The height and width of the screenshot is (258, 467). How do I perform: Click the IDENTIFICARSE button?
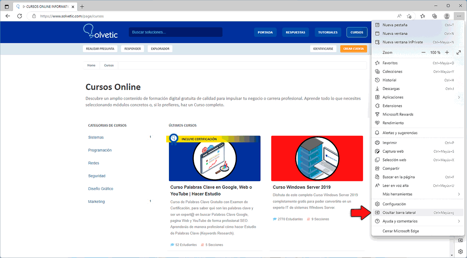click(x=323, y=49)
